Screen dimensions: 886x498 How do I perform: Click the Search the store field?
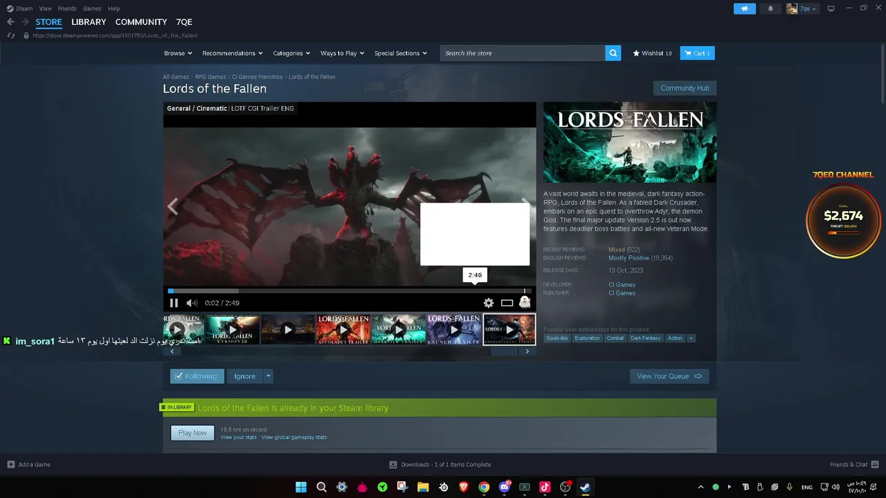pos(523,53)
